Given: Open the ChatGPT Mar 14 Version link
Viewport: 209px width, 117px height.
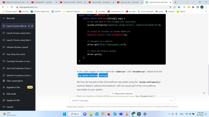Looking at the screenshot, I should 75,107.
